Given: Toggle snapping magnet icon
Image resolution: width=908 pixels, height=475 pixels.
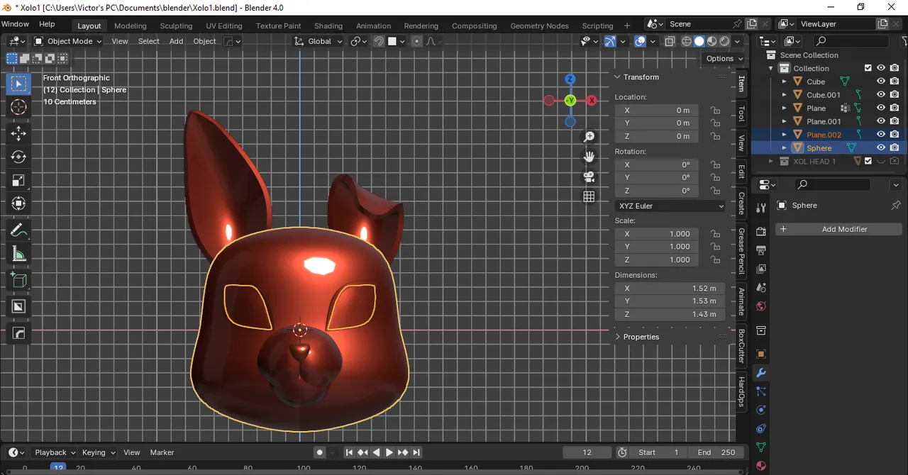Looking at the screenshot, I should coord(379,41).
